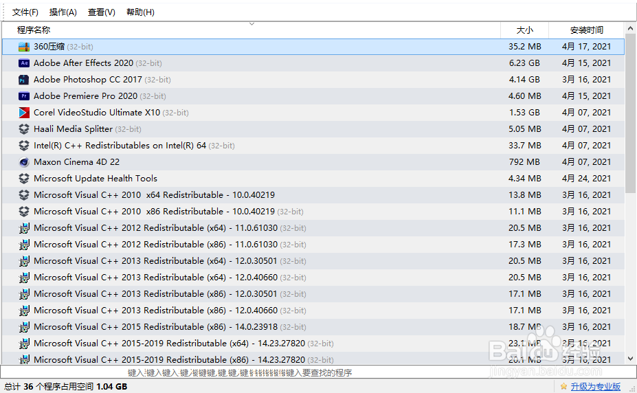The image size is (637, 393).
Task: Click the 792 MB size value
Action: [524, 162]
